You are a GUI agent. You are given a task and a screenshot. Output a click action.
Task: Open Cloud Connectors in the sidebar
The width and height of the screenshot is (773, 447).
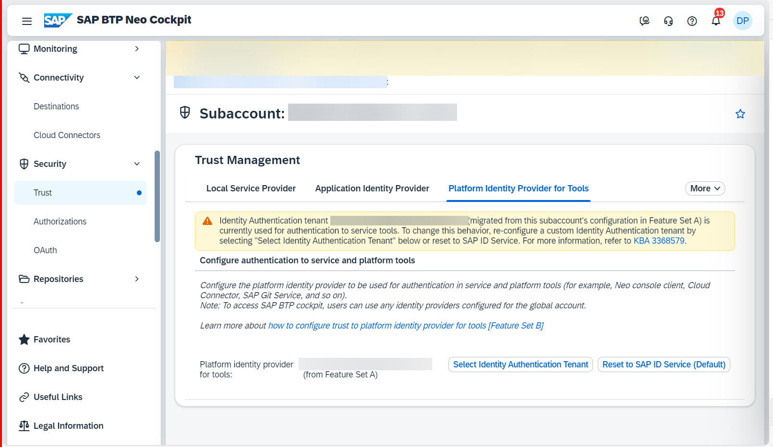click(x=67, y=135)
